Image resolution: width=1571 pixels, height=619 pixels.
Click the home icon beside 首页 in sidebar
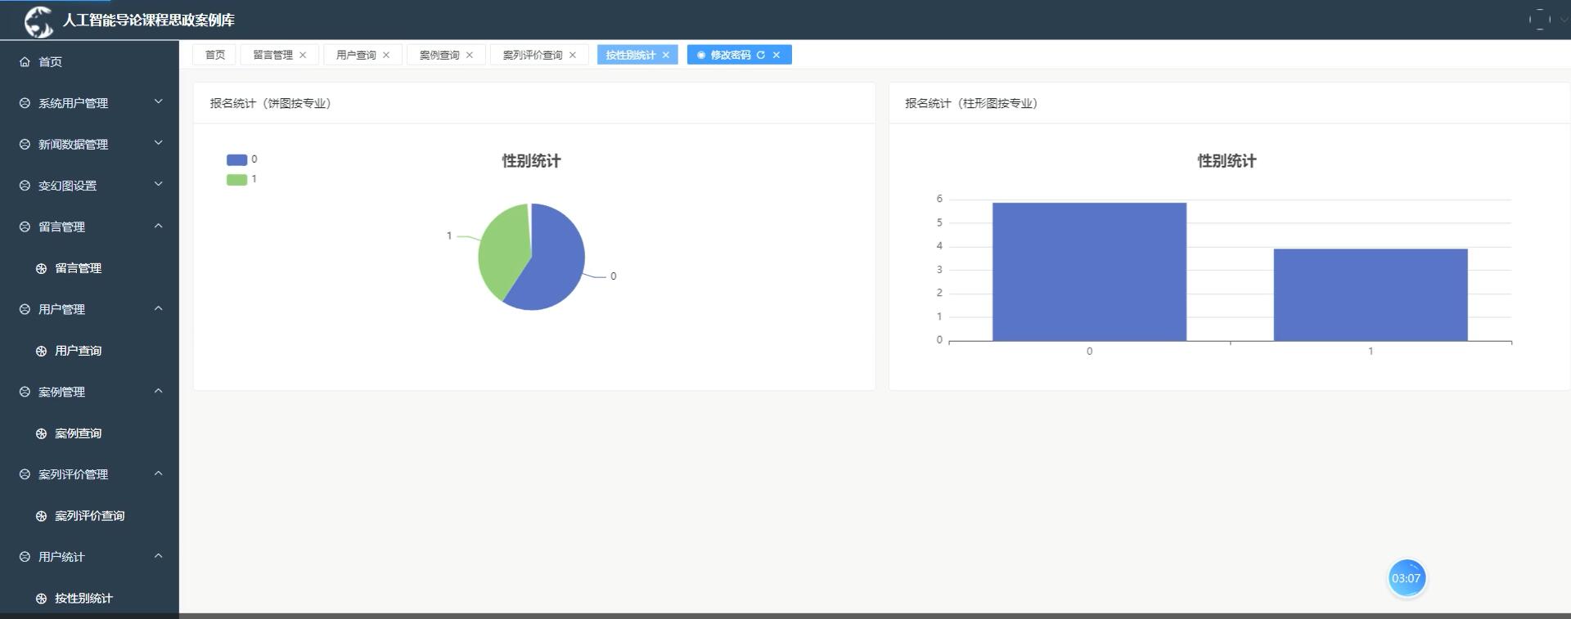(x=25, y=61)
